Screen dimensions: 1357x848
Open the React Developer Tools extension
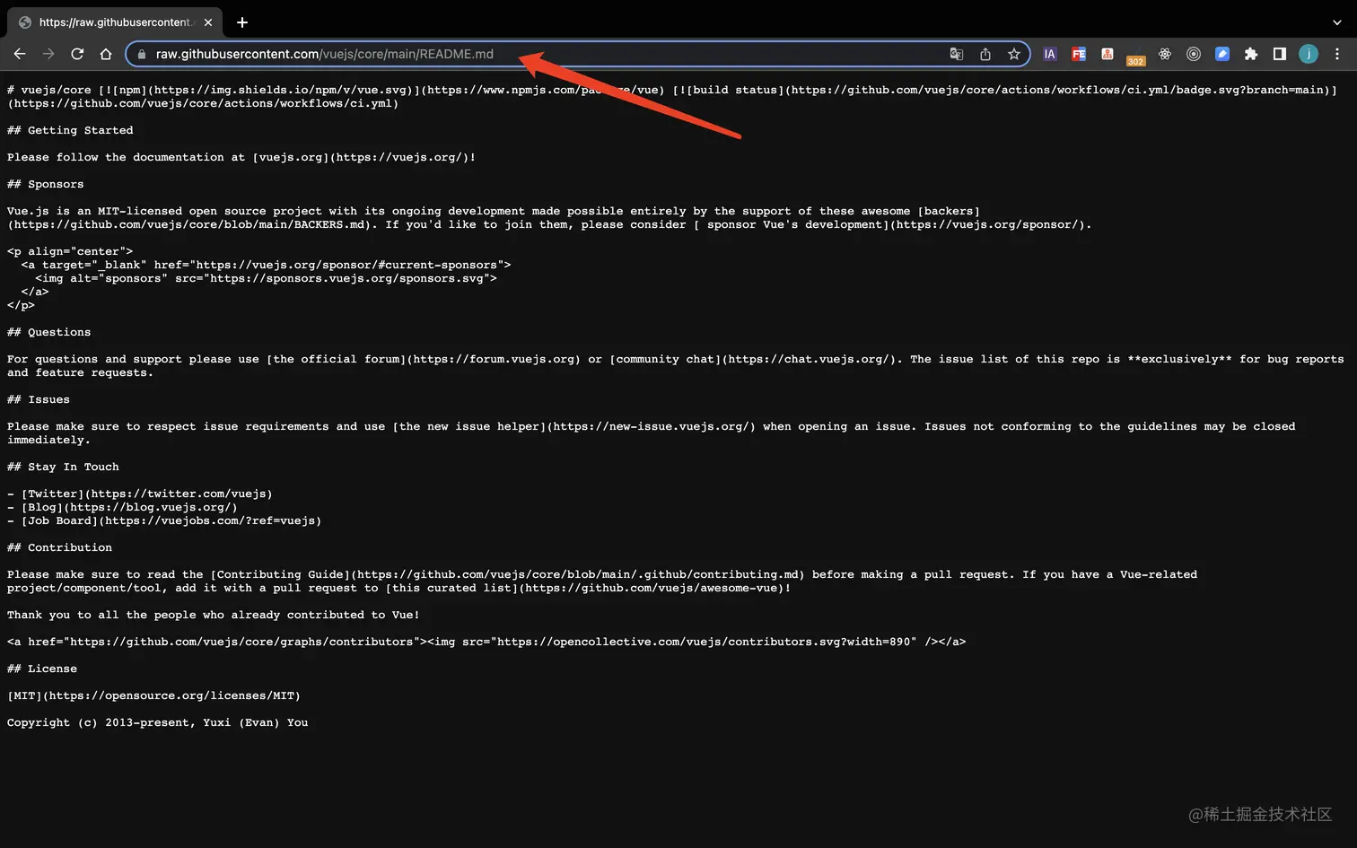[1165, 54]
